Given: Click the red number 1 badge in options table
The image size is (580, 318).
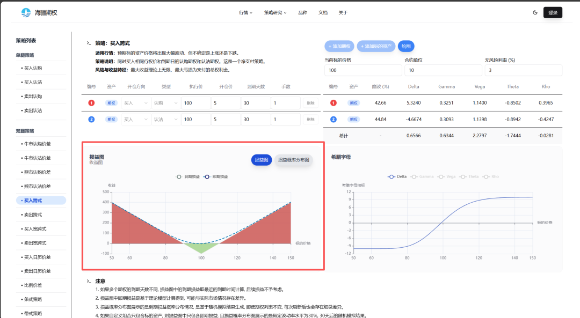Looking at the screenshot, I should [92, 103].
